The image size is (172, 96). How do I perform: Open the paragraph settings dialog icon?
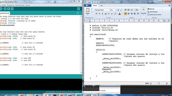pos(138,14)
